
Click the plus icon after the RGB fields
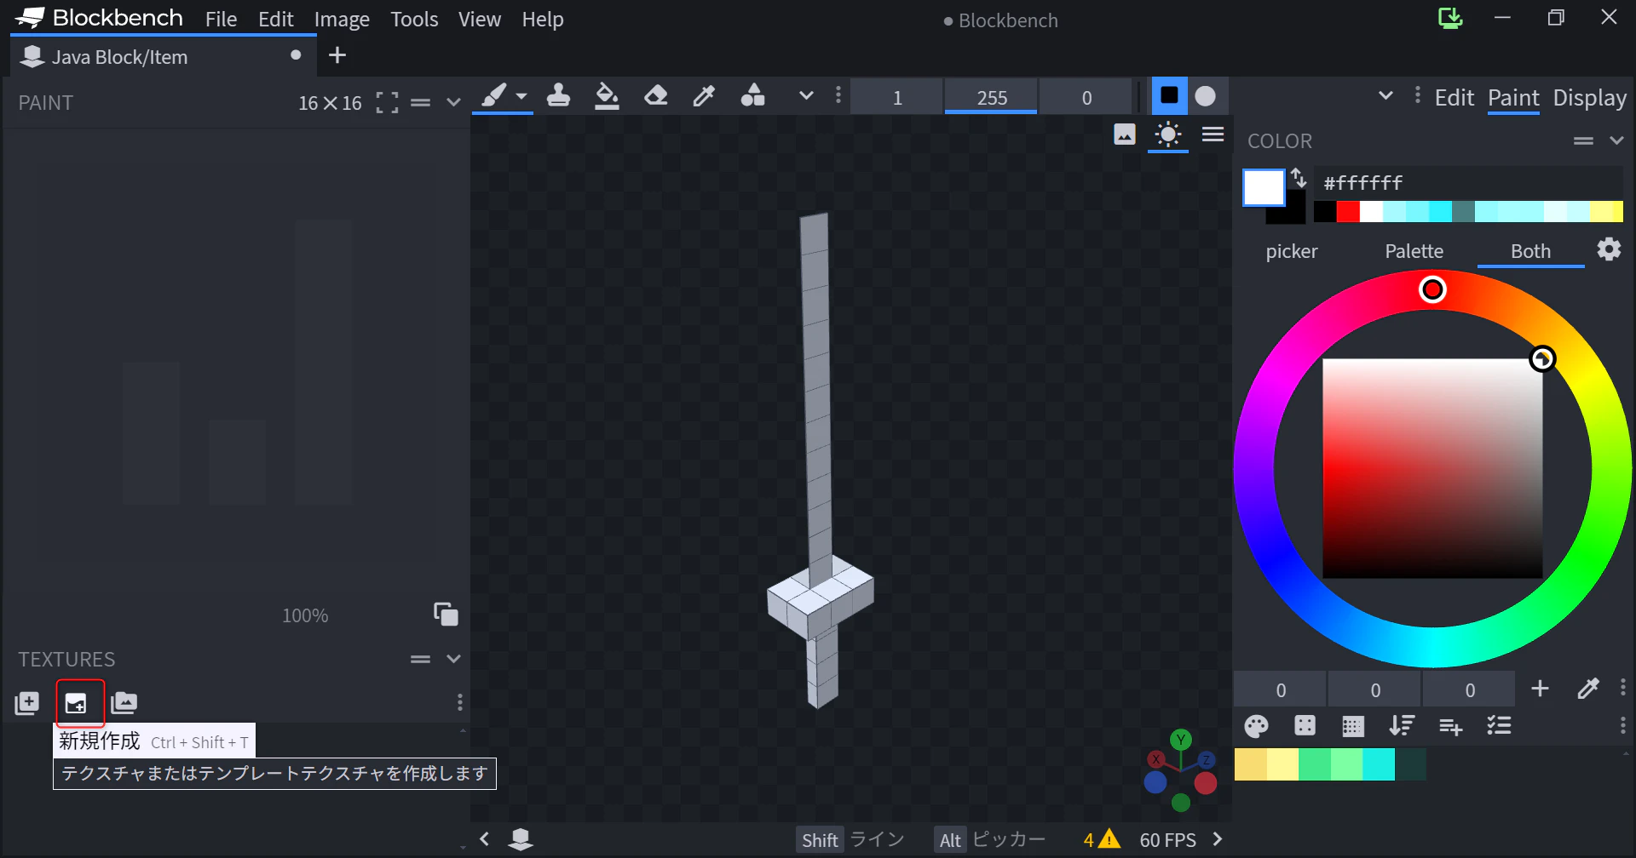tap(1540, 689)
